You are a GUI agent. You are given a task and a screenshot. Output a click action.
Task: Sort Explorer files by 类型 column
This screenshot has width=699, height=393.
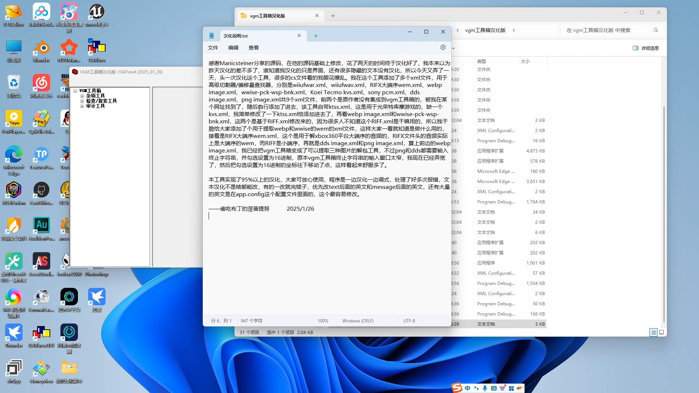click(x=497, y=61)
